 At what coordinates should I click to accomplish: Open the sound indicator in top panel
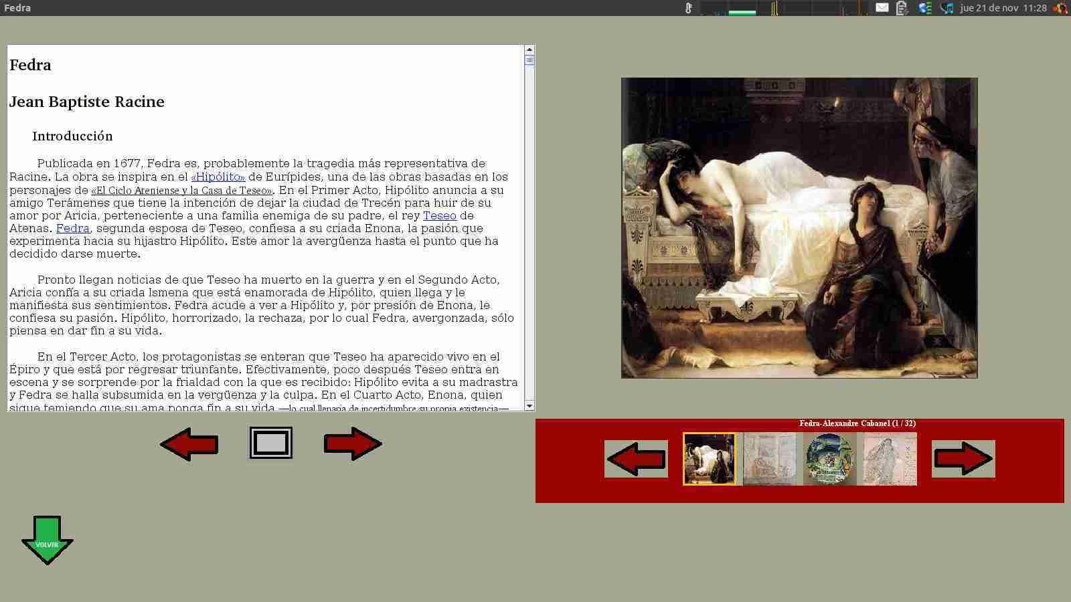pos(946,8)
